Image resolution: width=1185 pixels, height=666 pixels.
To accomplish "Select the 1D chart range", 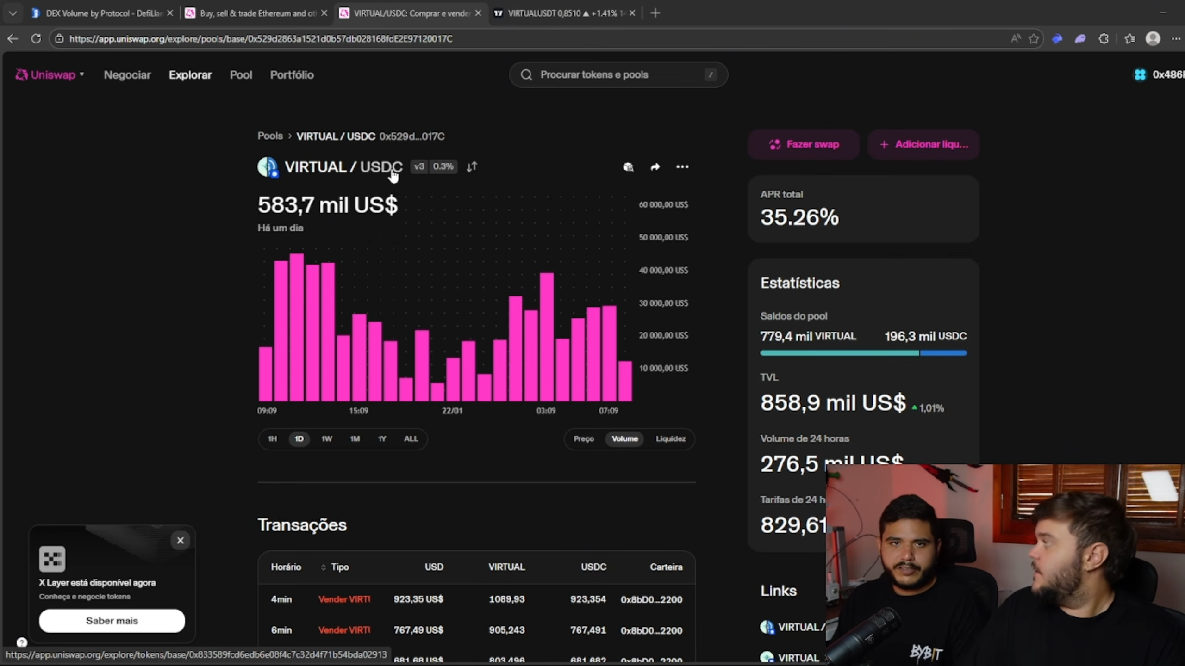I will (x=299, y=439).
